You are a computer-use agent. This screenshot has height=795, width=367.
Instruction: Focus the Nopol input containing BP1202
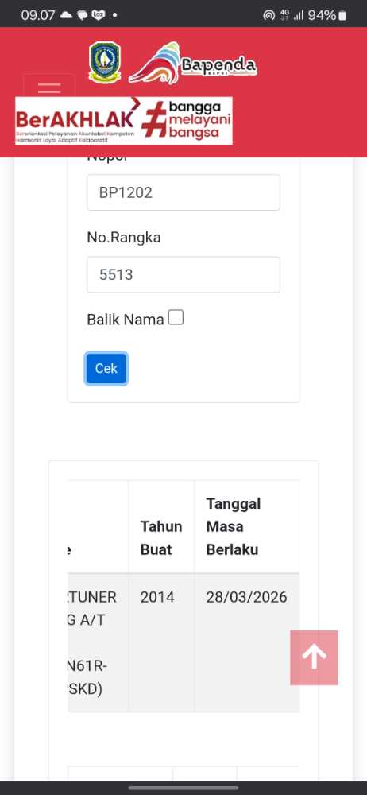[x=183, y=192]
